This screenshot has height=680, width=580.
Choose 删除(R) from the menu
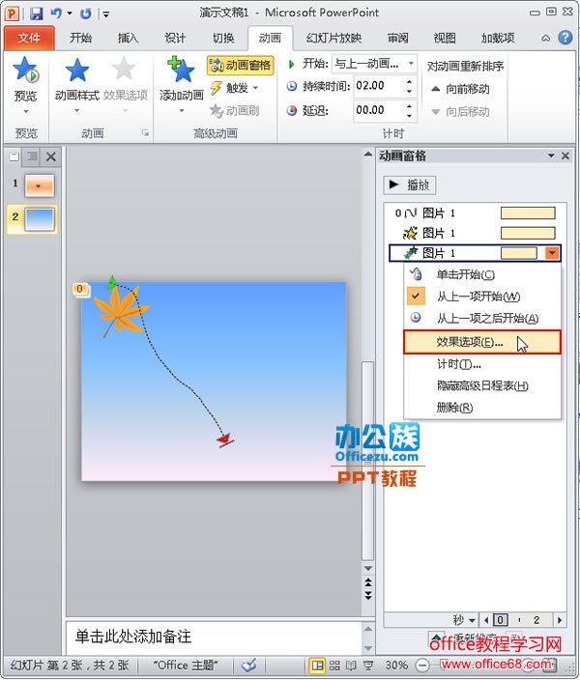click(x=482, y=408)
